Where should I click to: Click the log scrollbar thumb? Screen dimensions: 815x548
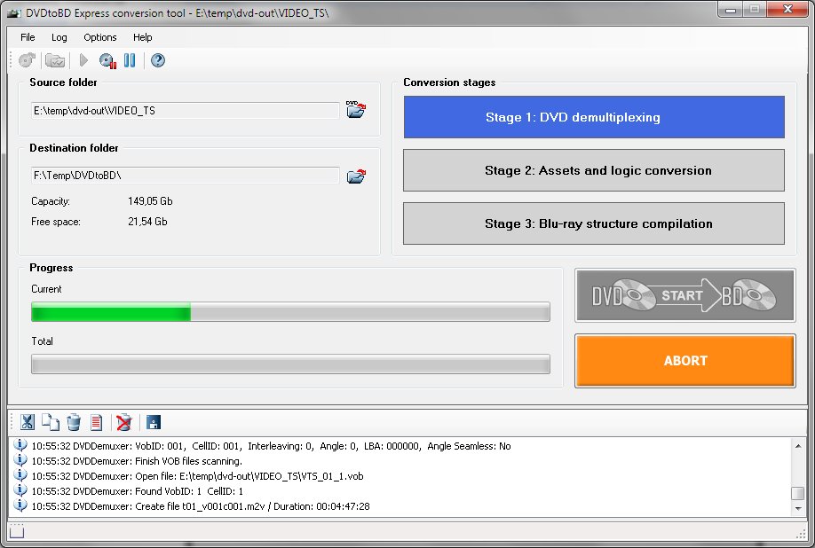798,493
